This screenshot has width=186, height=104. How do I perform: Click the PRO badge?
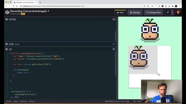pos(23,14)
